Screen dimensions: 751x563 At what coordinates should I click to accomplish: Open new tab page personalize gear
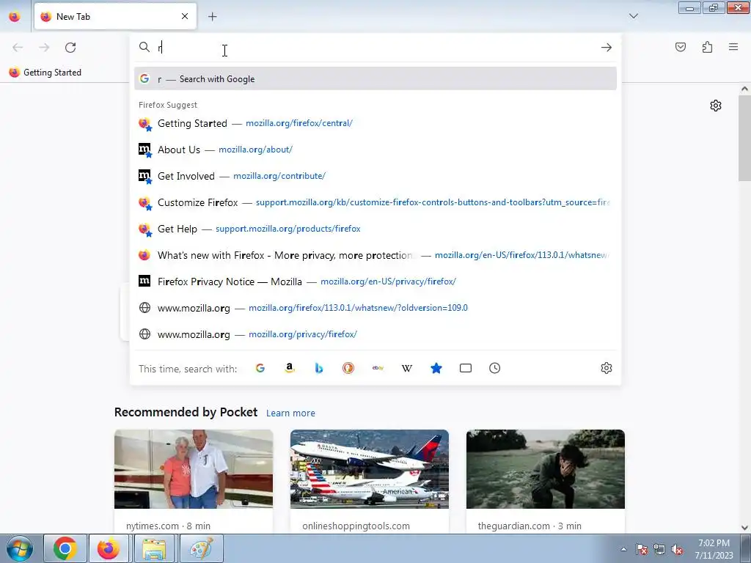716,106
